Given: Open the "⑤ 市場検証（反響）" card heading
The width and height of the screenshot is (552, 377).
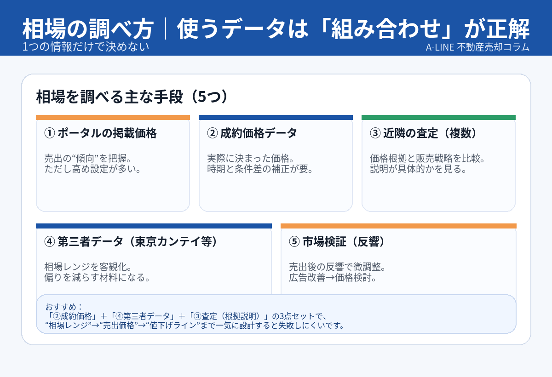Looking at the screenshot, I should (337, 242).
